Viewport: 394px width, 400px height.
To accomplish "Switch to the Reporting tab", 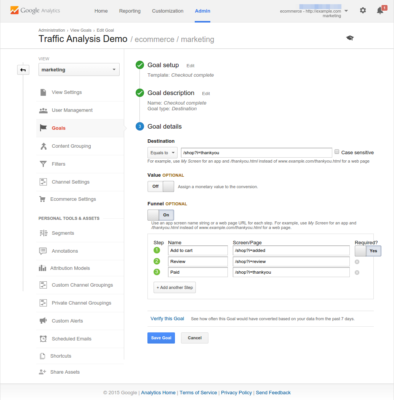I will [x=130, y=11].
